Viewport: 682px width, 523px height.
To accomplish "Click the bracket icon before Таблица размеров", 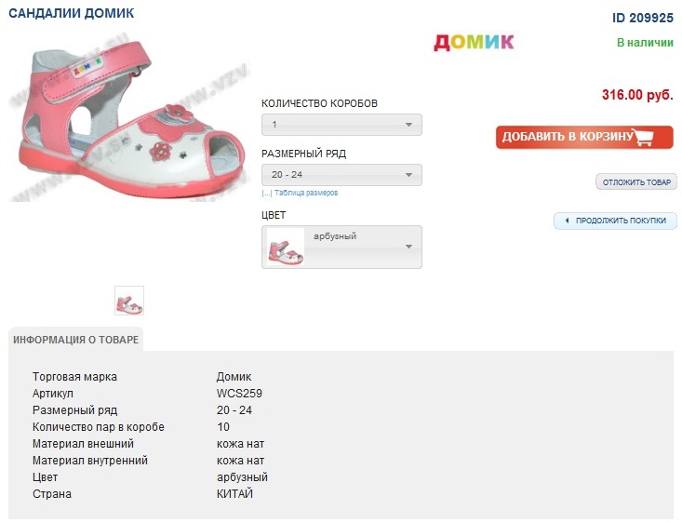I will [266, 194].
